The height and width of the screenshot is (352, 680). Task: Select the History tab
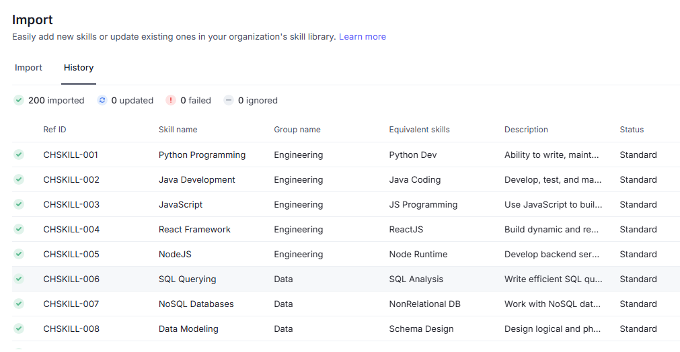click(x=79, y=68)
